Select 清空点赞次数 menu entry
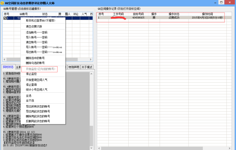This screenshot has width=236, height=150. pos(34,26)
